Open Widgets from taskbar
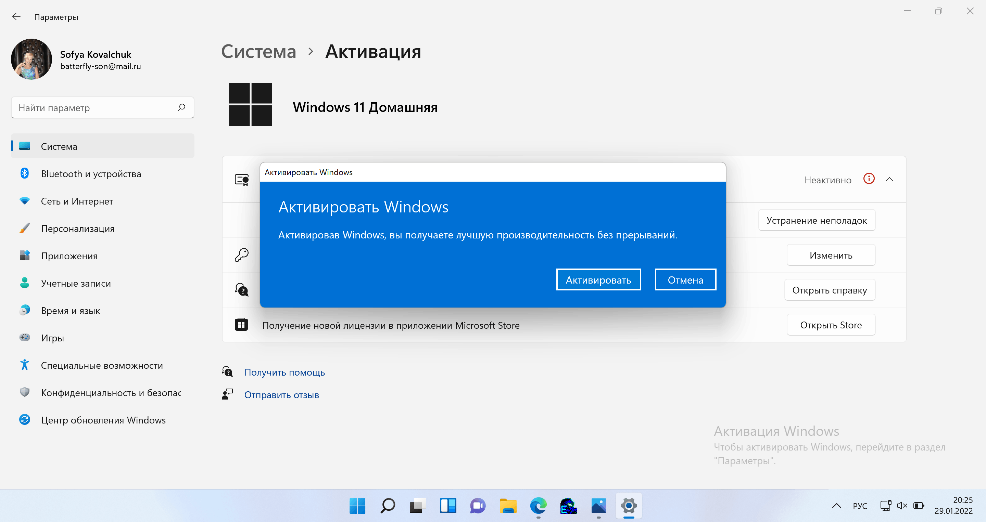The height and width of the screenshot is (522, 986). click(448, 506)
